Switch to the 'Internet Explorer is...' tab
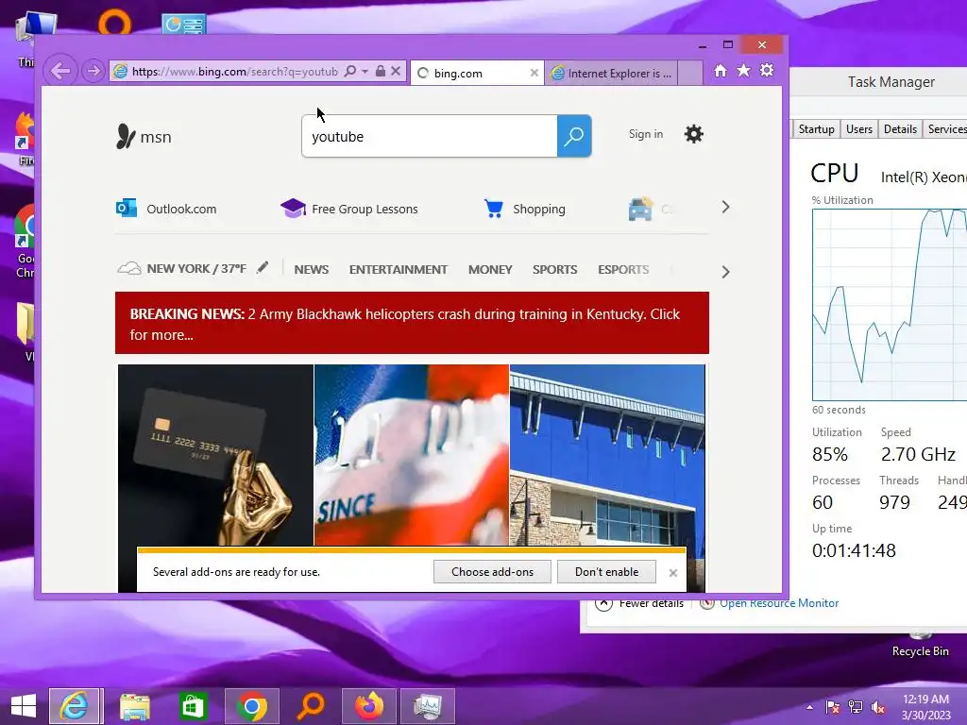 coord(611,73)
